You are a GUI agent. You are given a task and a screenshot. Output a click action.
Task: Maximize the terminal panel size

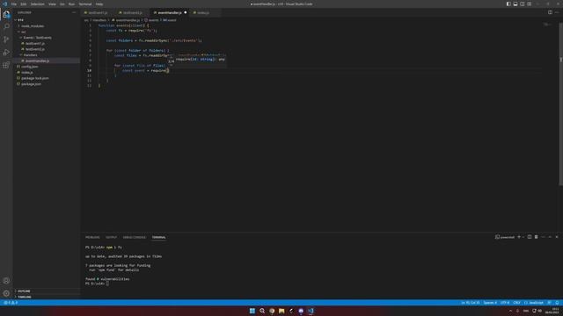click(x=550, y=237)
